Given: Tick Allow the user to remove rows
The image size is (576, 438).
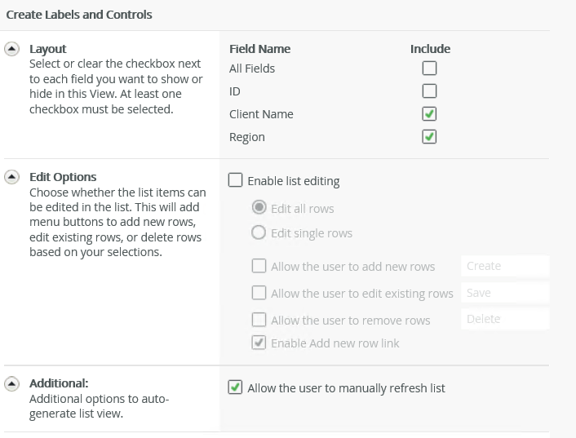Looking at the screenshot, I should tap(259, 320).
